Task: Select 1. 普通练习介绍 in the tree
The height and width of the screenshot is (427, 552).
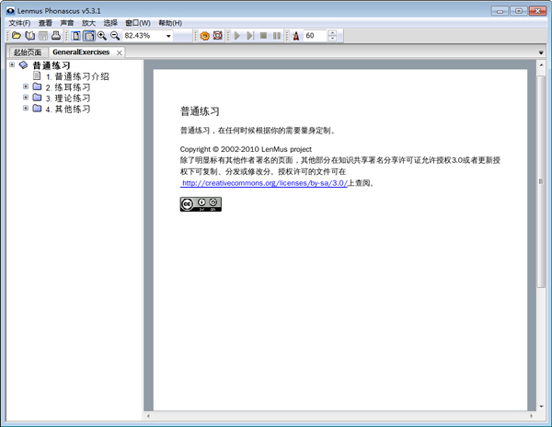Action: tap(76, 76)
